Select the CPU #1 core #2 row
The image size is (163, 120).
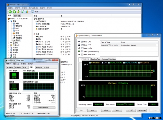(53, 44)
